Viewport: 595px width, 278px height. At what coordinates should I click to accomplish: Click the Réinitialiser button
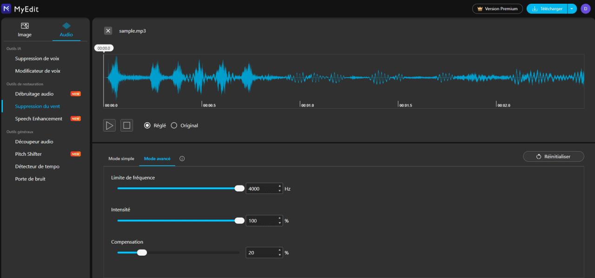tap(553, 156)
